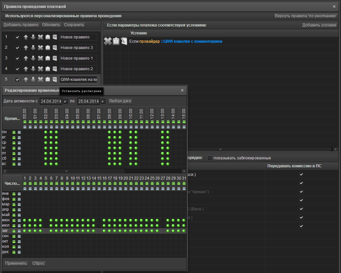
Task: Toggle commission checkbox in 'Армакс' row
Action: pos(301,192)
